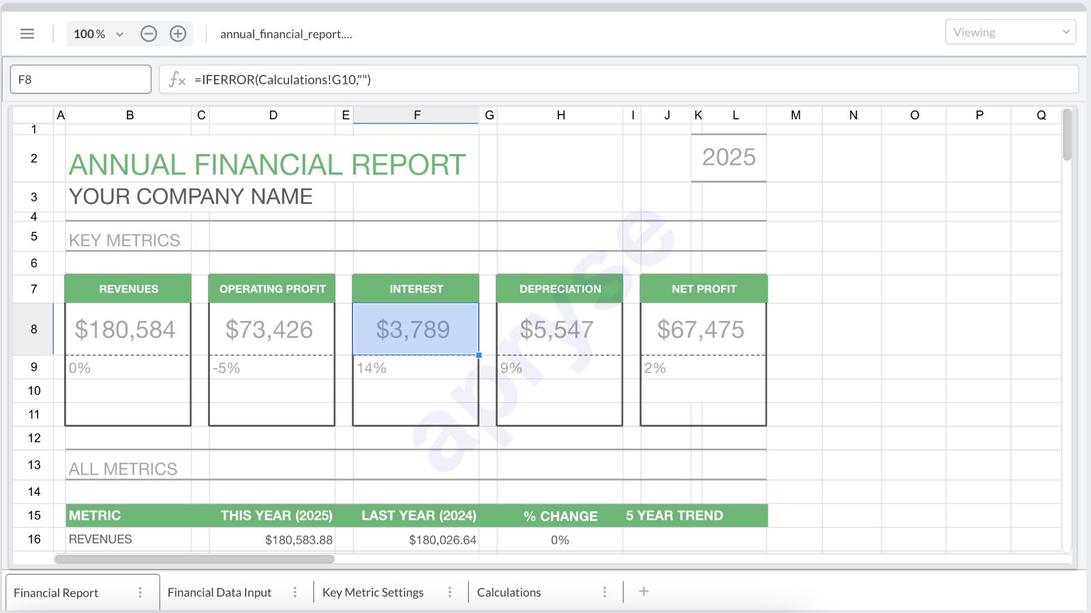Select the $67,475 net profit value
This screenshot has height=613, width=1091.
[704, 329]
